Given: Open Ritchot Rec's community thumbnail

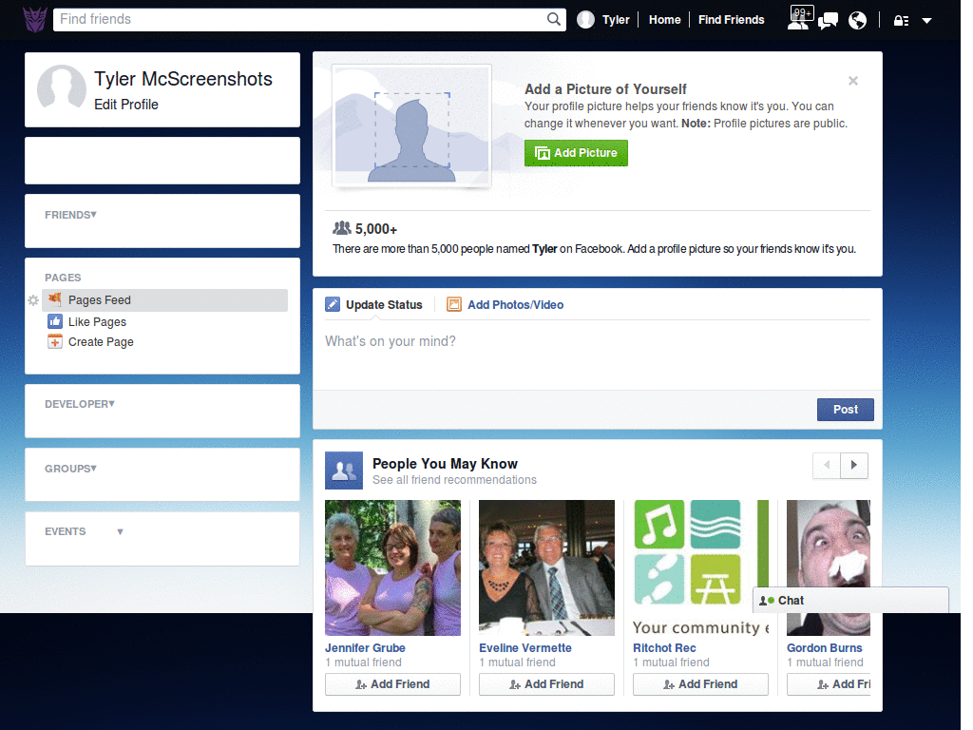Looking at the screenshot, I should click(x=700, y=568).
